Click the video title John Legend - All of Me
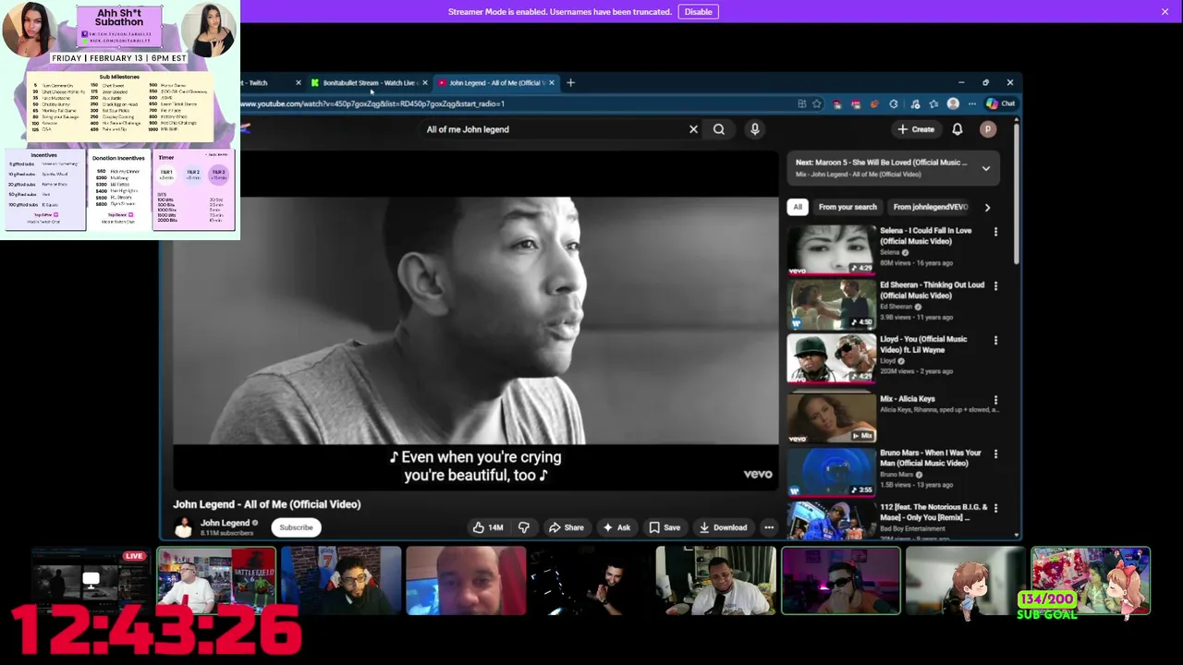 266,504
